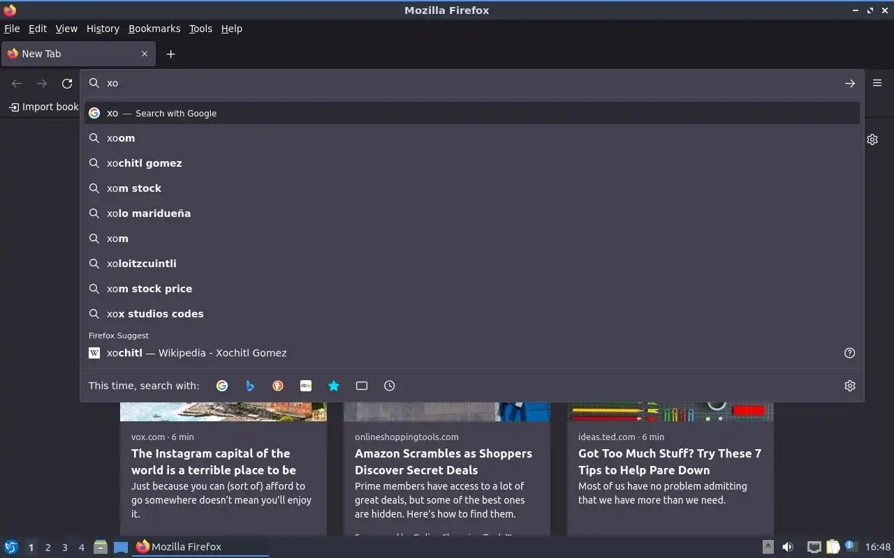The image size is (894, 558).
Task: Pick the 'xolo maridueña' suggestion
Action: [x=472, y=213]
